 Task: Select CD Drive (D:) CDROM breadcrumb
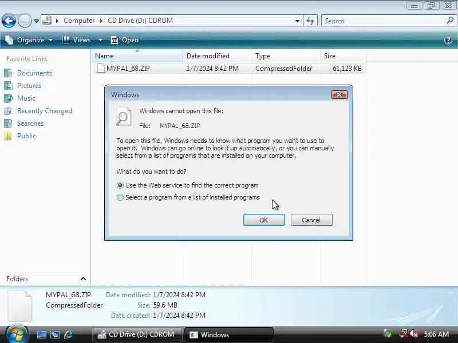click(140, 21)
